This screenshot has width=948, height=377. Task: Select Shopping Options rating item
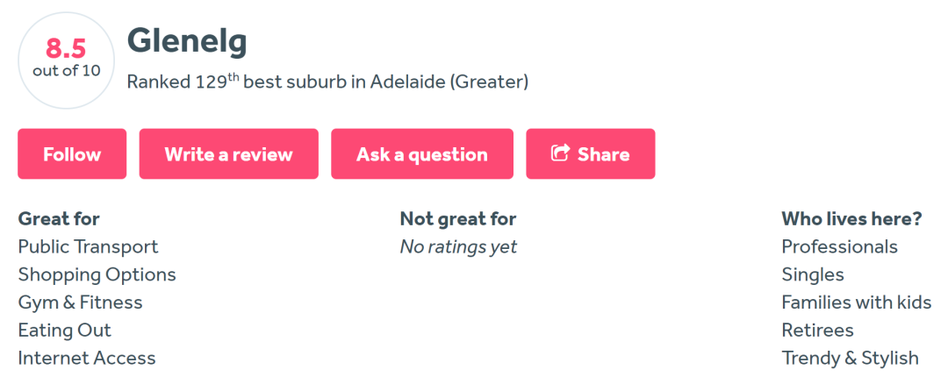(97, 274)
